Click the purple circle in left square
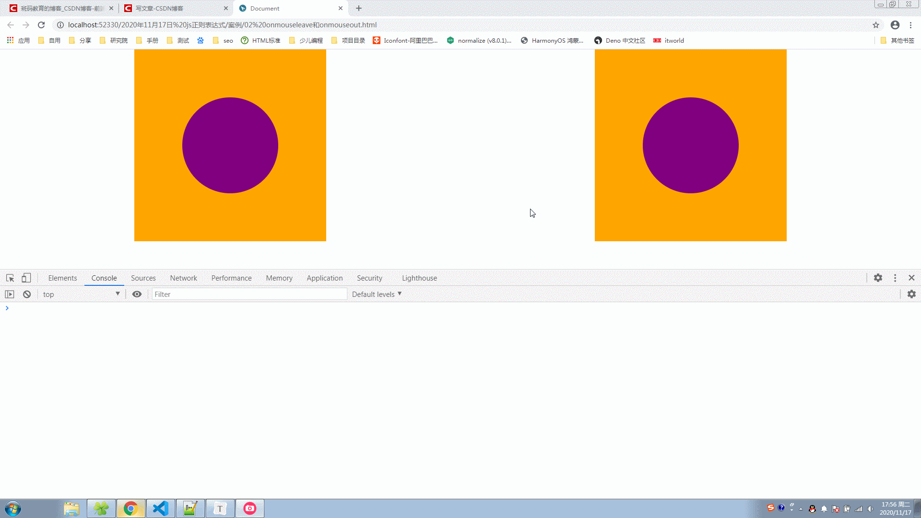Image resolution: width=921 pixels, height=518 pixels. [230, 145]
